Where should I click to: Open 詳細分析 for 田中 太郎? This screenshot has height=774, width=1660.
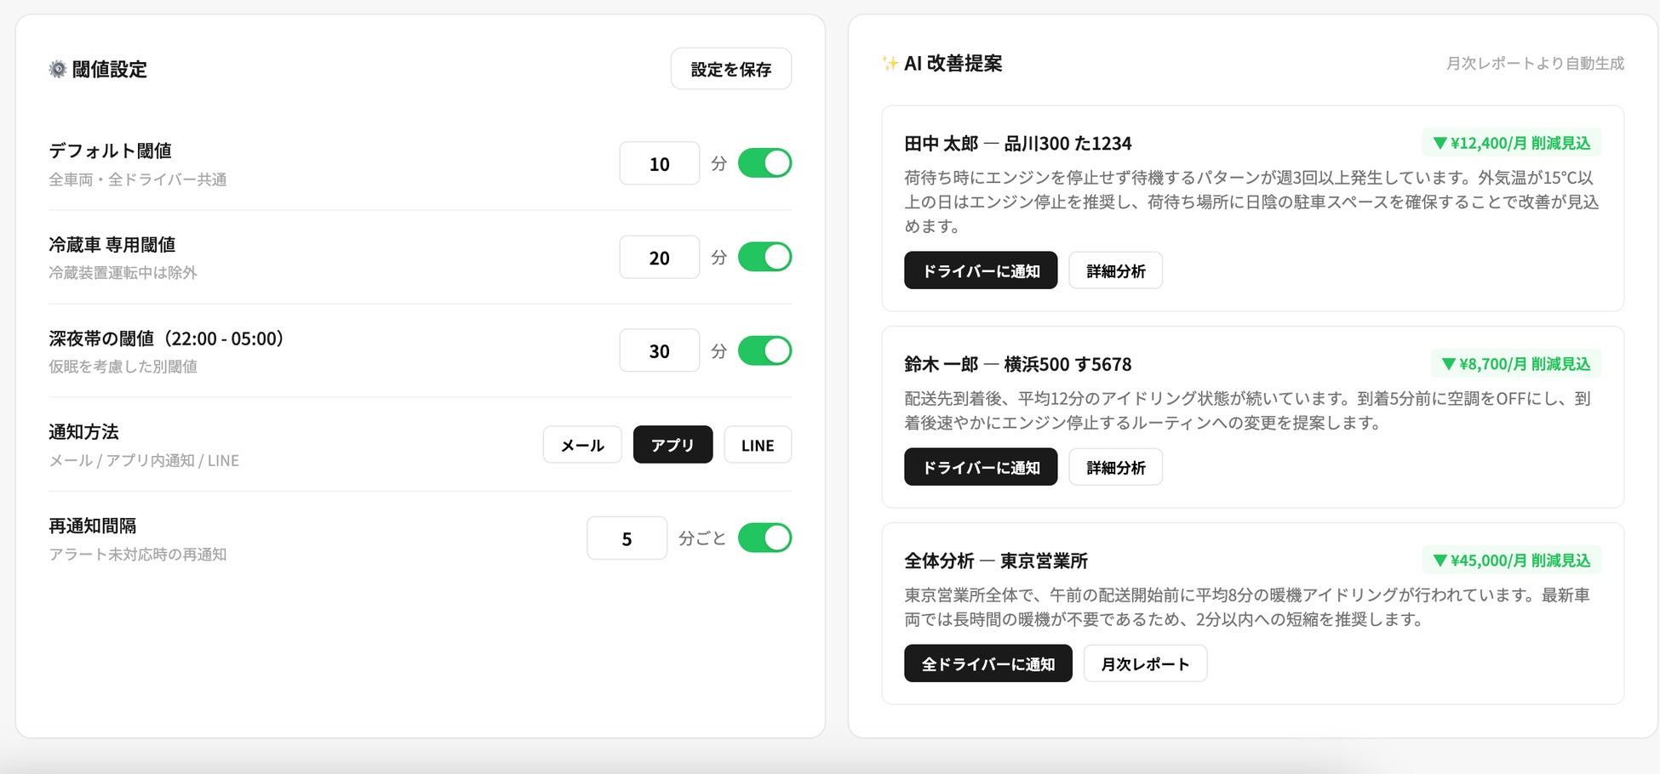click(x=1115, y=270)
